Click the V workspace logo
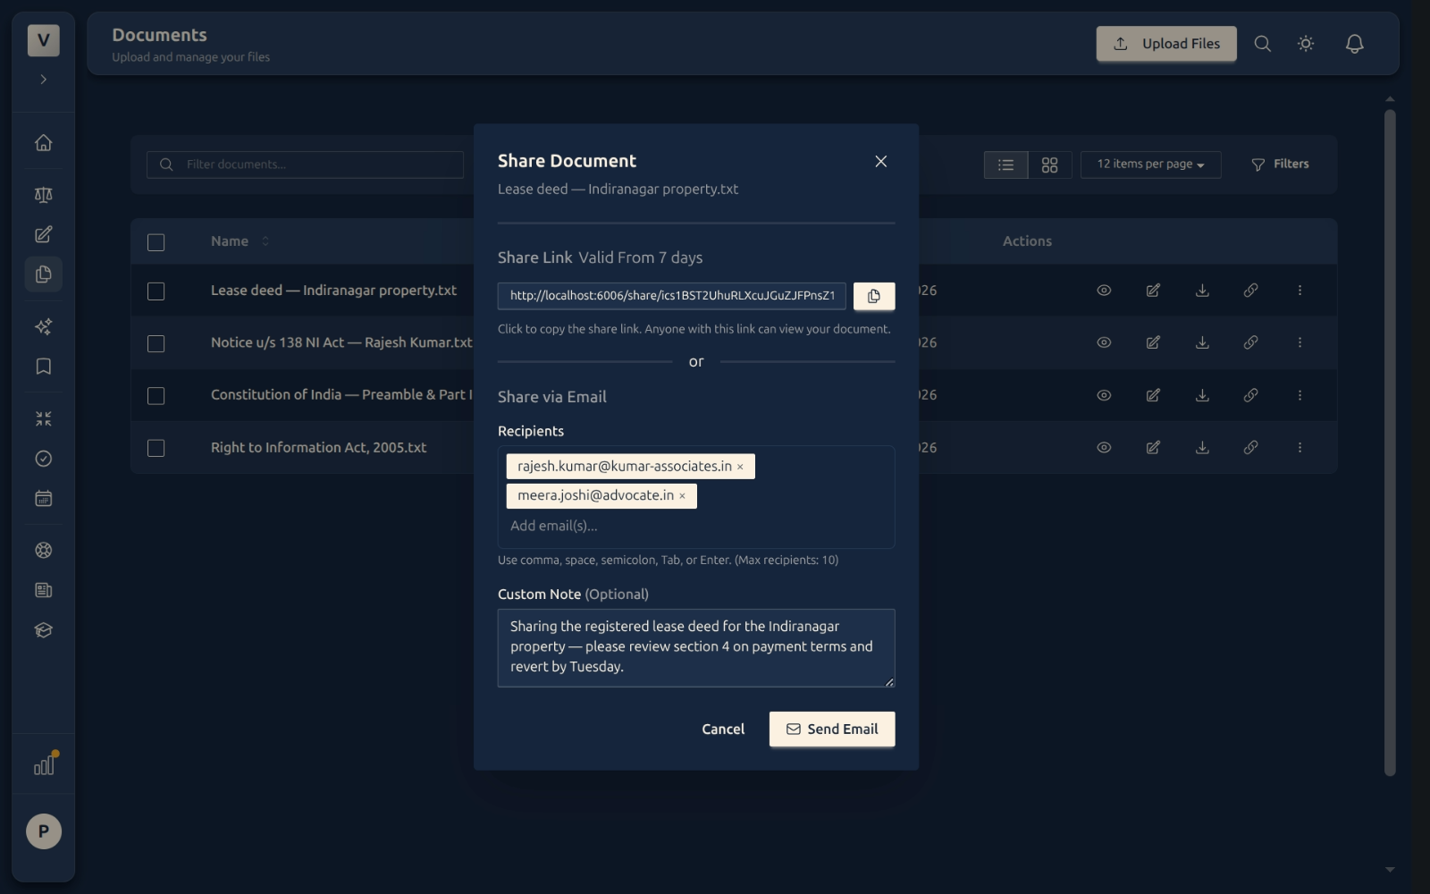 [x=44, y=40]
